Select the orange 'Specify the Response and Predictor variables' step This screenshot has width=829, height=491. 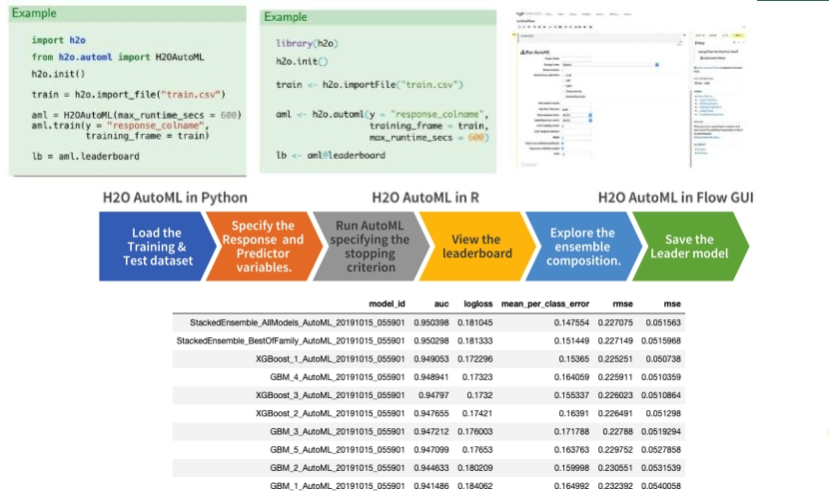pyautogui.click(x=264, y=246)
